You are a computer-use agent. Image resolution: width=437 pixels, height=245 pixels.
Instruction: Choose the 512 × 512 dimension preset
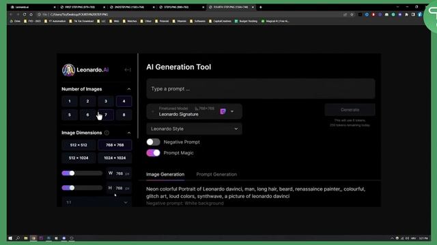pos(79,145)
